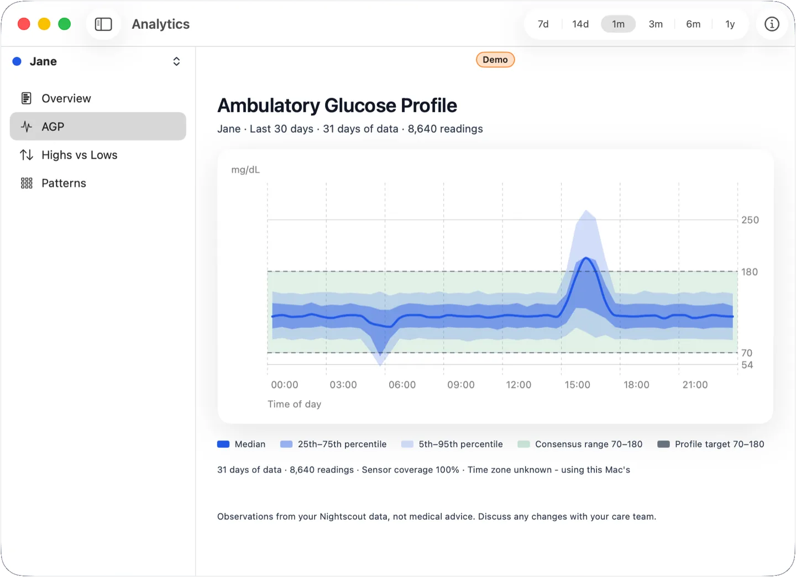Click the Nightscout 'not medical advice' disclaimer
Viewport: 796px width, 577px height.
point(437,517)
